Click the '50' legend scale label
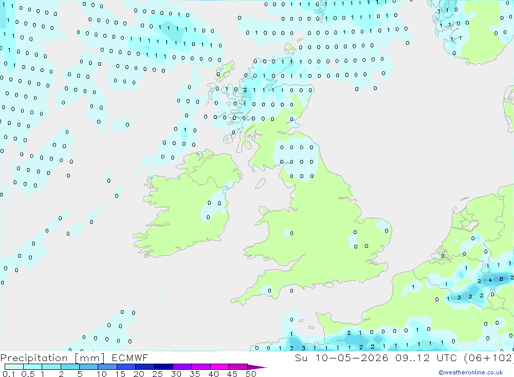 click(251, 374)
